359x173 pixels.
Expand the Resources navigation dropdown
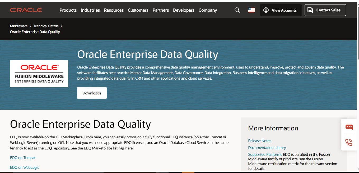[x=114, y=10]
